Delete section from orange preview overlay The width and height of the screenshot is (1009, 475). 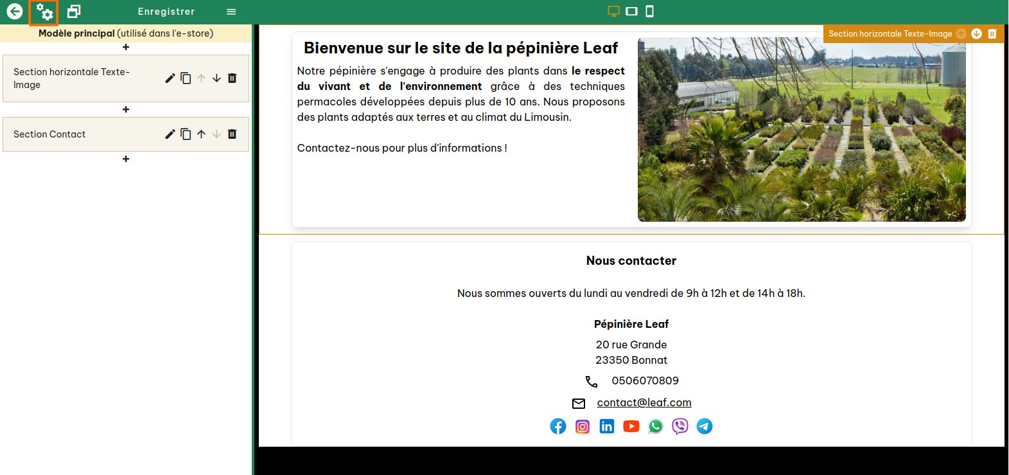pos(992,34)
